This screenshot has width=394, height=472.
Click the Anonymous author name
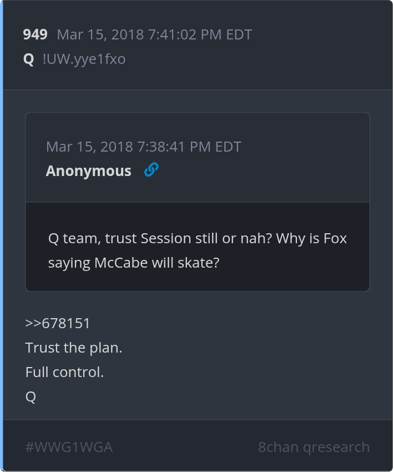89,171
